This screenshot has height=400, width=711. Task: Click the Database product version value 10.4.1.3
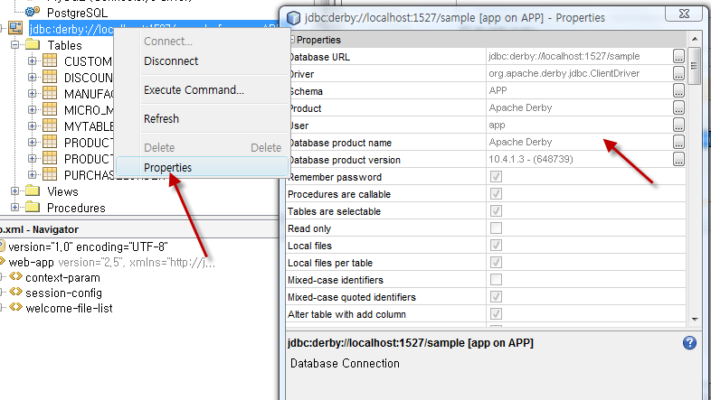coord(579,159)
